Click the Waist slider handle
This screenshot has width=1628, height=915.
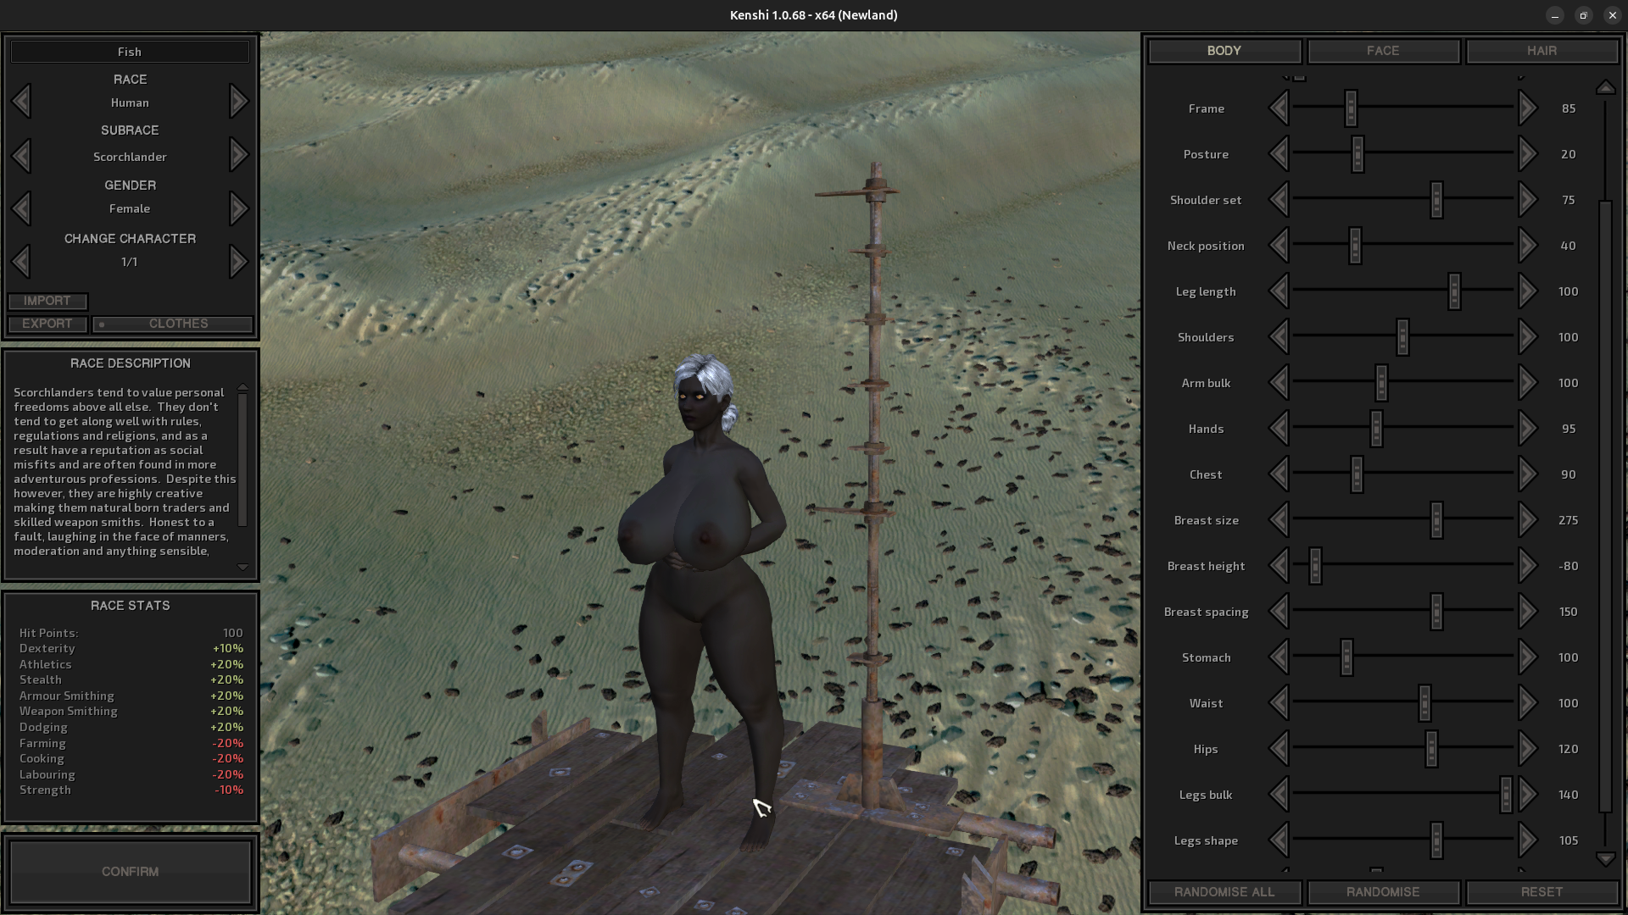pos(1424,703)
